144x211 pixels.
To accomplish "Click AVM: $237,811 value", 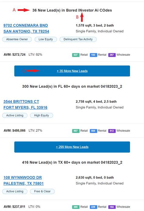I will pos(14,207).
